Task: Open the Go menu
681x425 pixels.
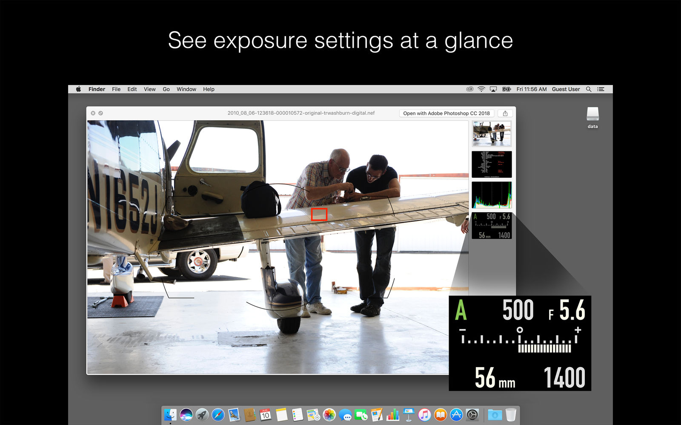Action: click(x=166, y=89)
